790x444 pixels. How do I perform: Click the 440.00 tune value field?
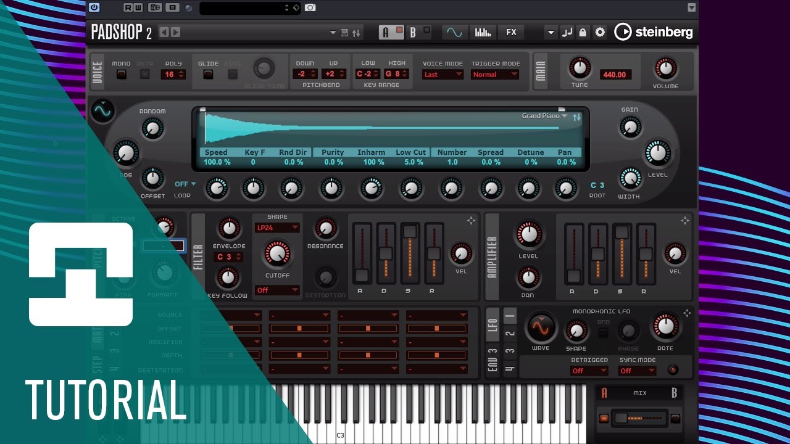[615, 75]
